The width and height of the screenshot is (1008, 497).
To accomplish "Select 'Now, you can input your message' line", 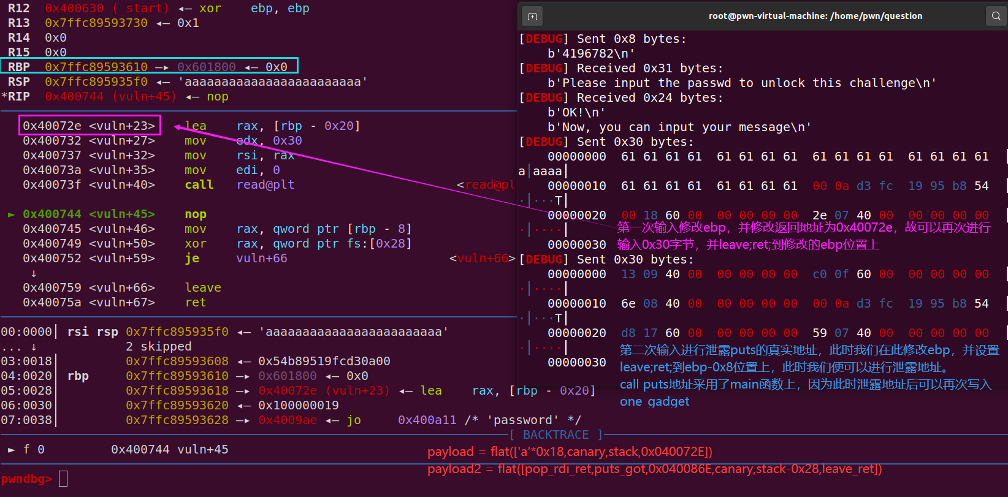I will [x=679, y=127].
